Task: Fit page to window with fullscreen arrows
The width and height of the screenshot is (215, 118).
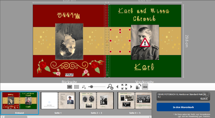Action: pos(124,87)
